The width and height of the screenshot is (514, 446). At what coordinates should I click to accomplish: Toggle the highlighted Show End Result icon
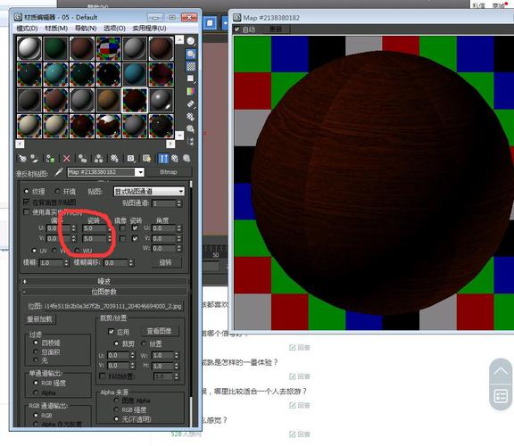point(163,159)
